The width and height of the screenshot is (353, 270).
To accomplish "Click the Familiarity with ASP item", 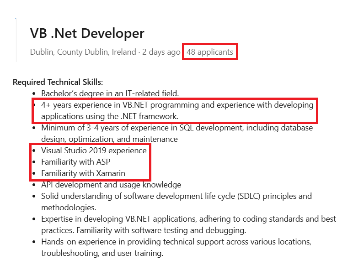I will (75, 162).
